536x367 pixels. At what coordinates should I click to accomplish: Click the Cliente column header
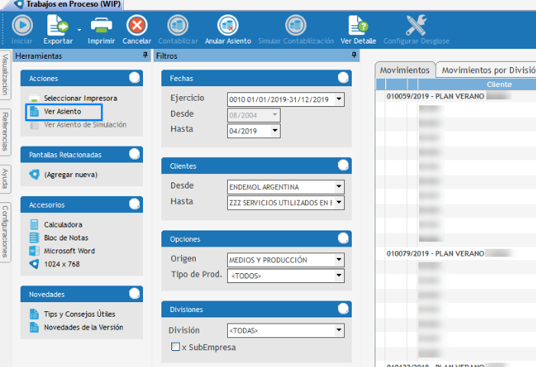(499, 85)
